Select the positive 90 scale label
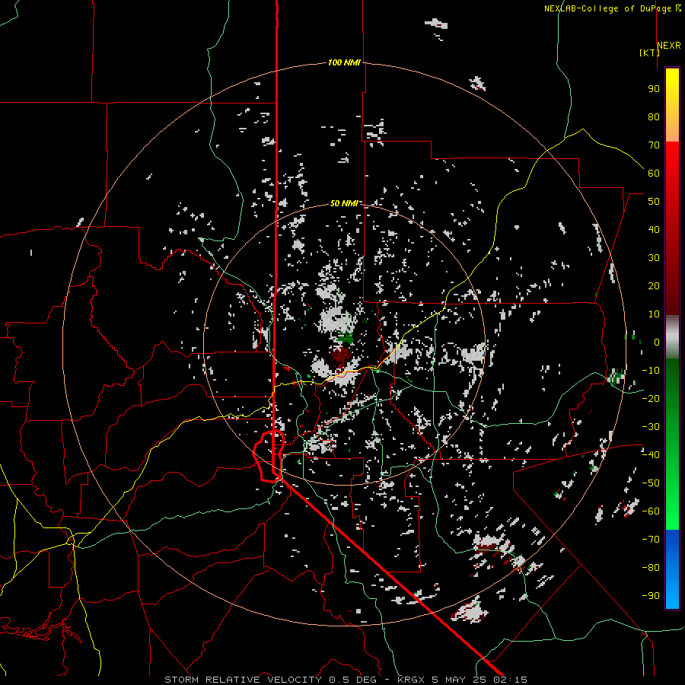This screenshot has width=685, height=685. pos(654,89)
